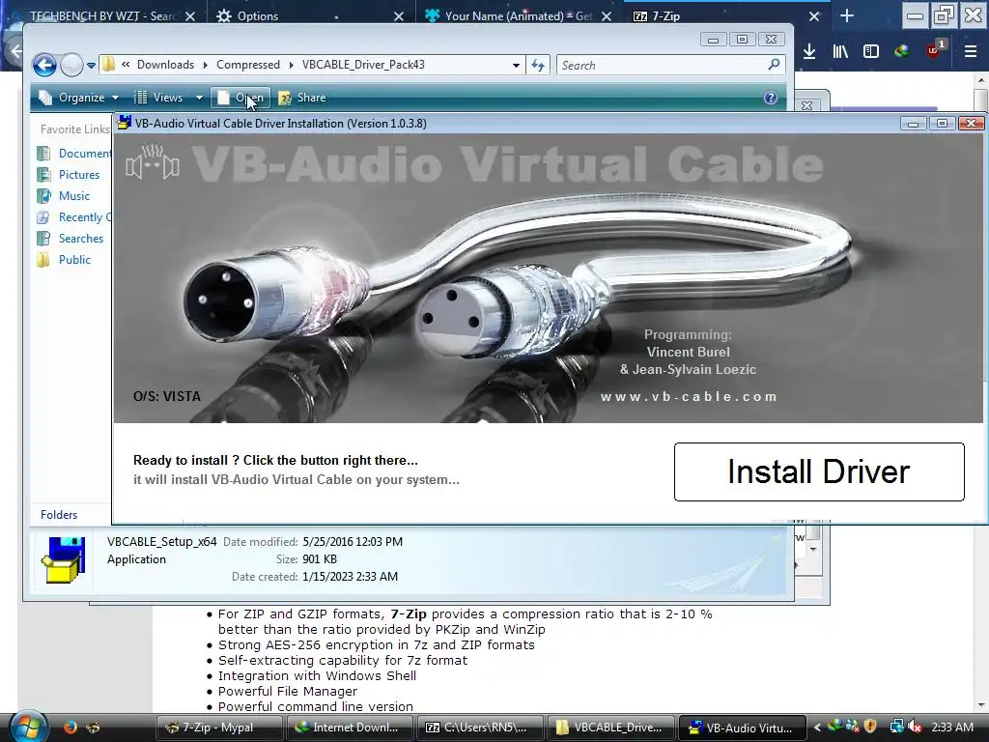
Task: Switch to Your Name (Animated) browser tab
Action: pos(518,15)
